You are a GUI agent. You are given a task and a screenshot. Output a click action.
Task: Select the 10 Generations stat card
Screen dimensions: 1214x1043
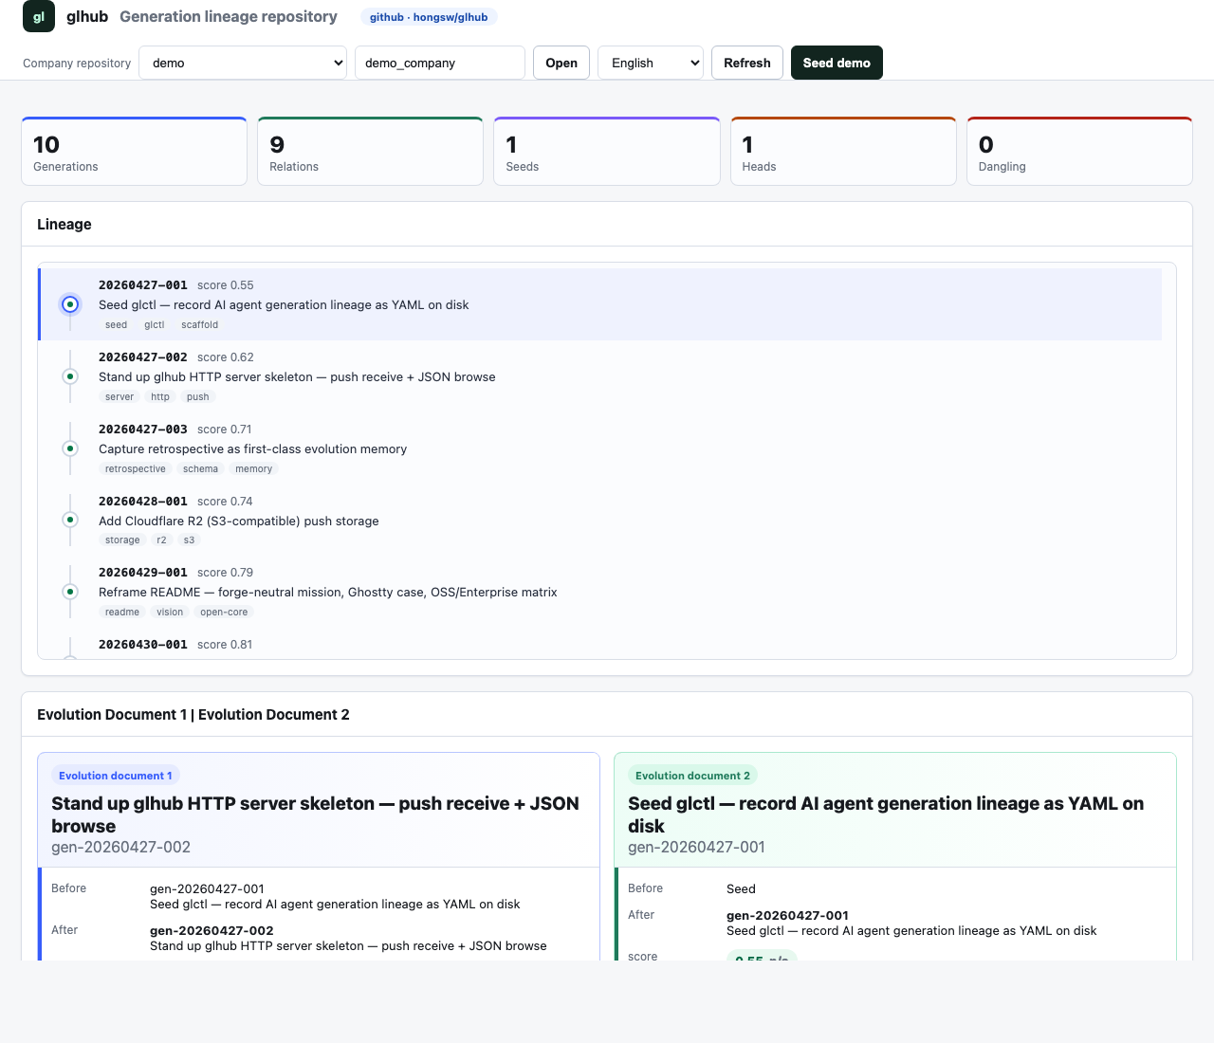click(134, 152)
